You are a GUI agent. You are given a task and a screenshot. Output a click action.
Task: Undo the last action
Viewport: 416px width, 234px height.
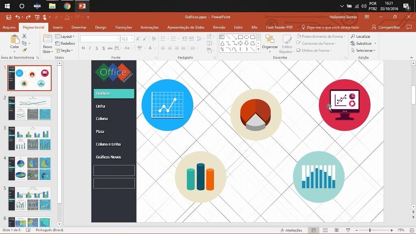tap(17, 17)
